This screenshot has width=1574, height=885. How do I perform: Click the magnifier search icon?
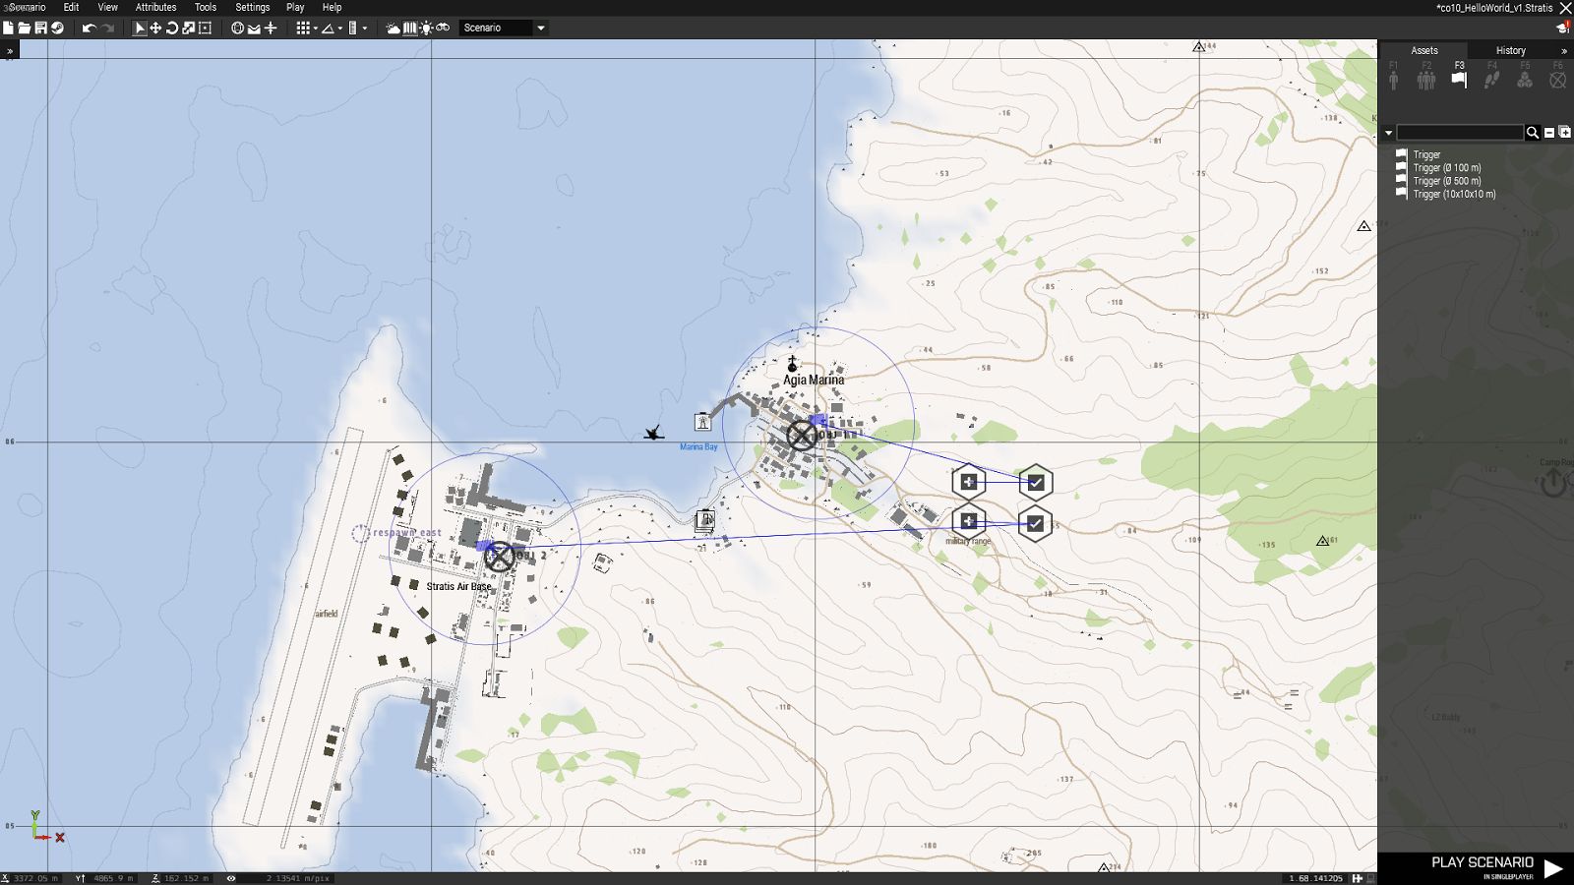[1533, 133]
